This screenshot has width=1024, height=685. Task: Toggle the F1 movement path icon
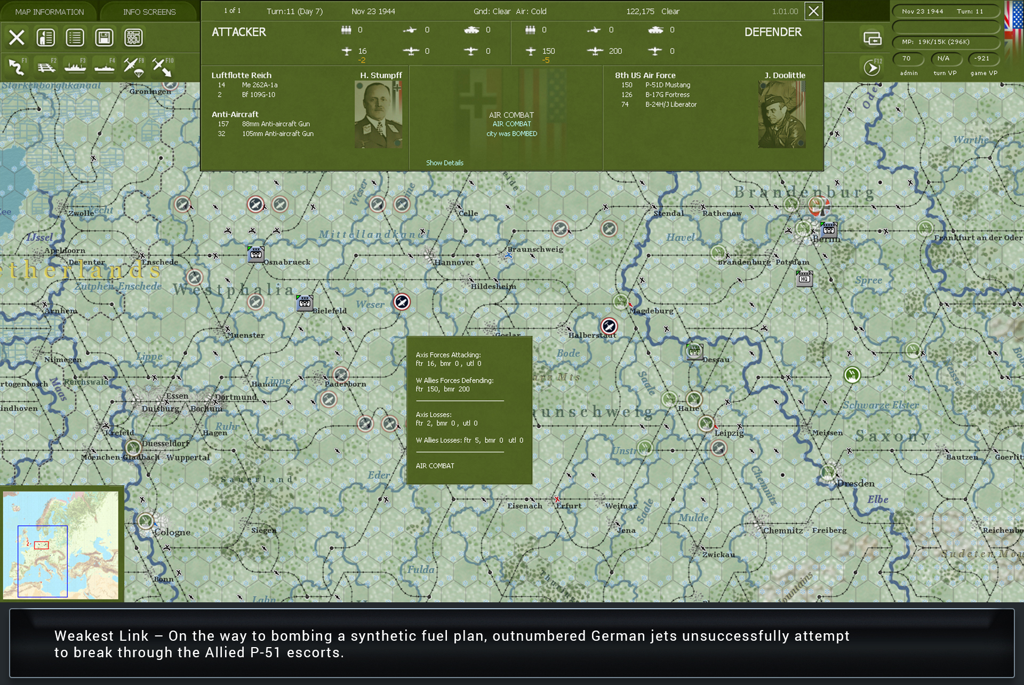(x=17, y=67)
